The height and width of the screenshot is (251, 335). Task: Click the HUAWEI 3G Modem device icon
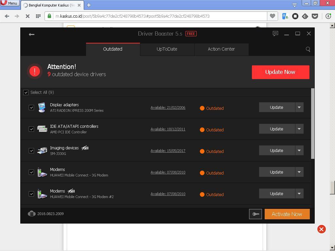tap(42, 172)
